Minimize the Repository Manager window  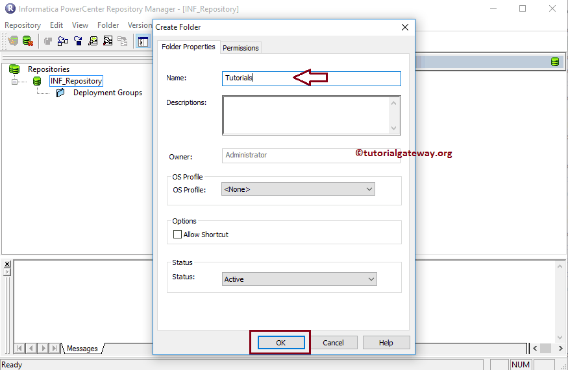[493, 8]
